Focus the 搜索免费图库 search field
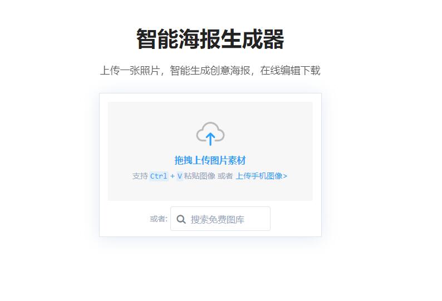 coord(220,219)
